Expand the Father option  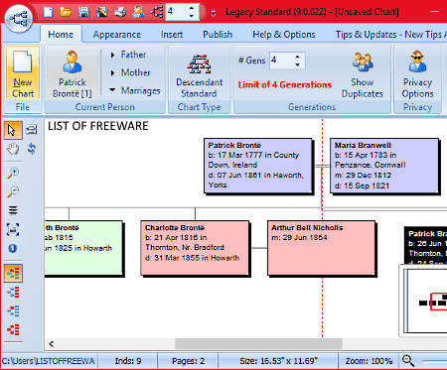point(129,55)
